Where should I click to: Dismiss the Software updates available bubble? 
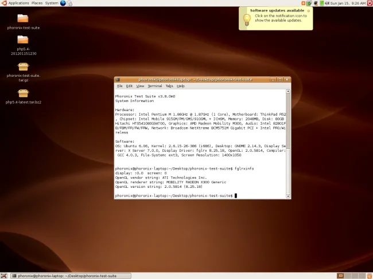point(309,11)
